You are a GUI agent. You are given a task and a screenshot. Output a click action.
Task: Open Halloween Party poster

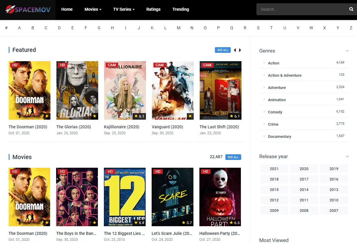tap(220, 197)
